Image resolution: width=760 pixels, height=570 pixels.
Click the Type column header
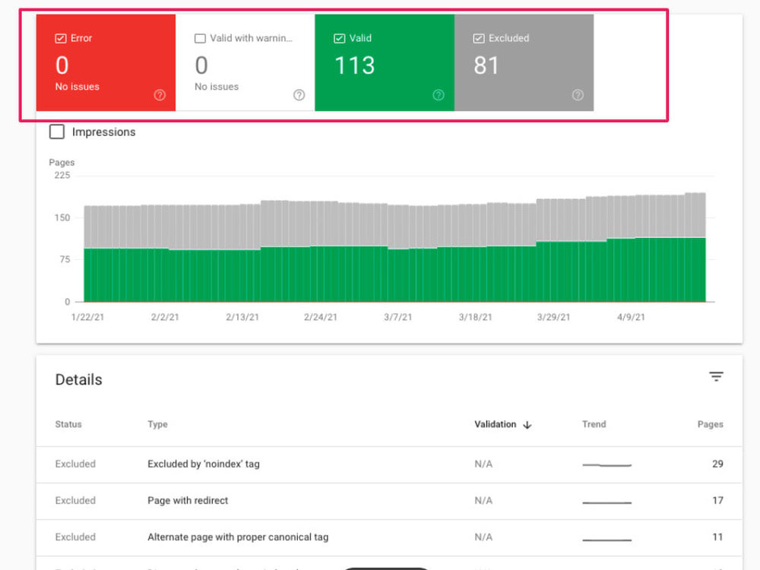coord(157,424)
